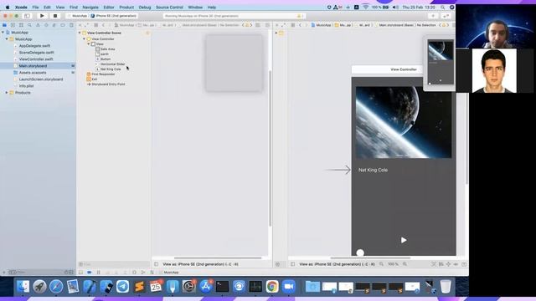The width and height of the screenshot is (536, 301).
Task: Open Google Chrome from the Dock
Action: pos(272,286)
